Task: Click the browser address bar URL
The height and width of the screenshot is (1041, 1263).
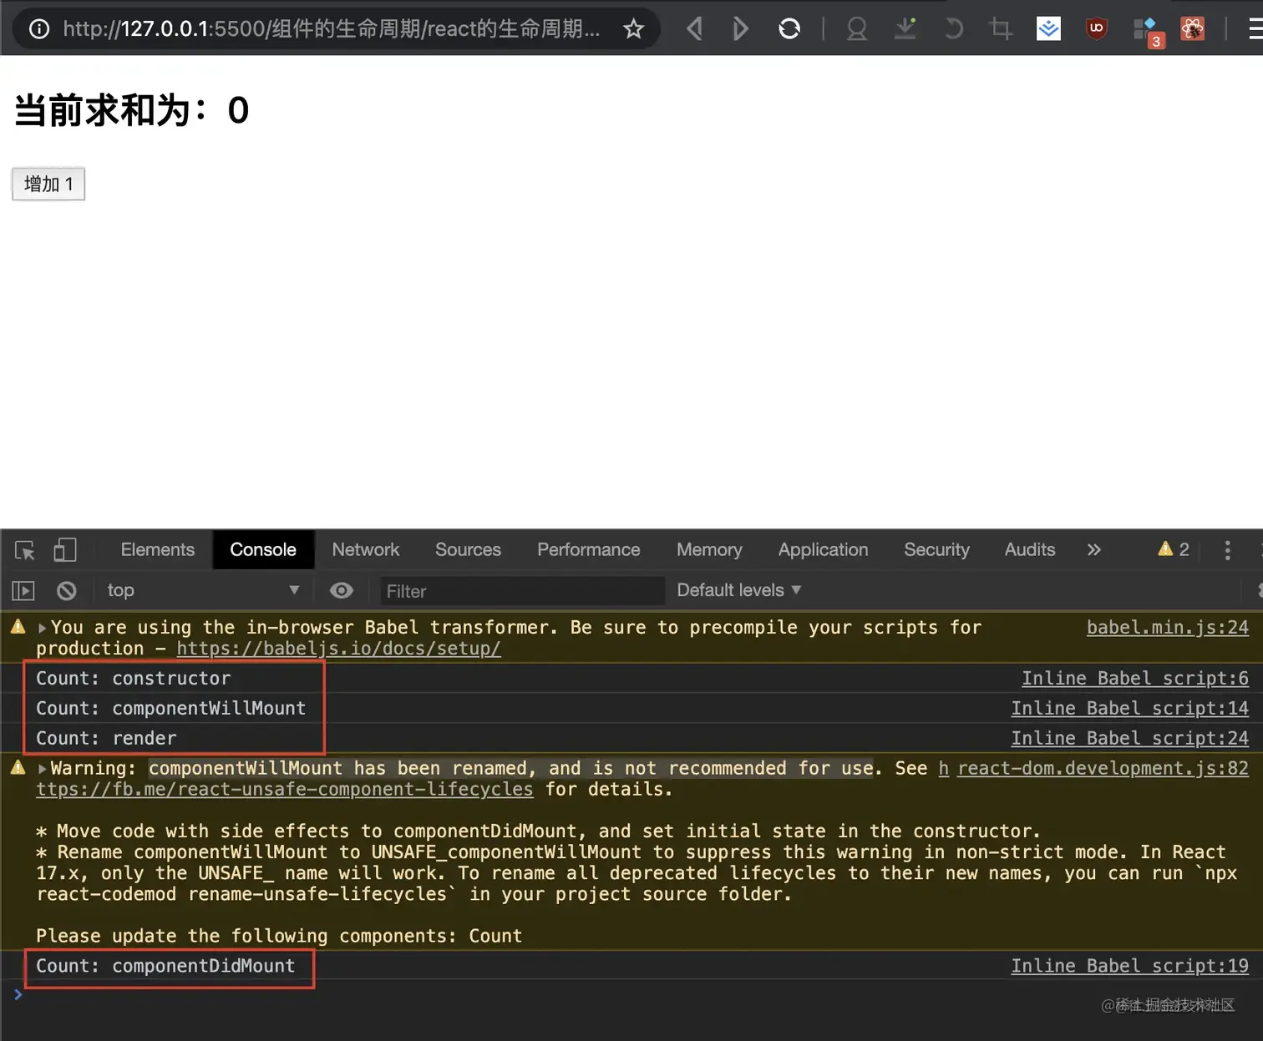Action: [332, 29]
